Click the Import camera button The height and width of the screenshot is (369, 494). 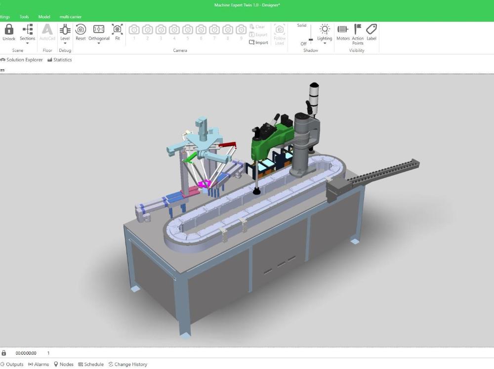[x=259, y=43]
